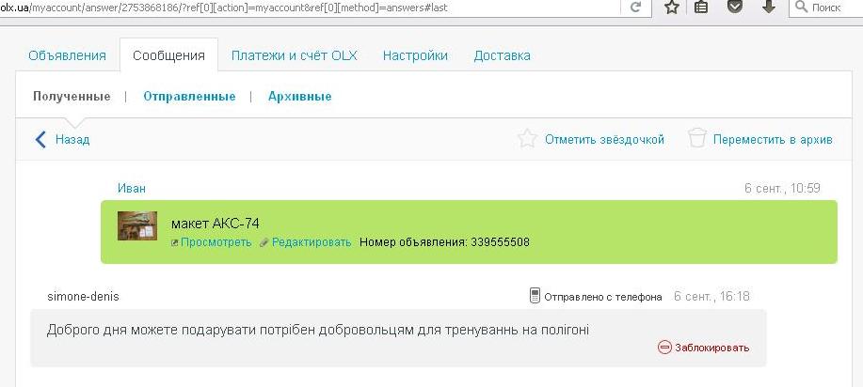Block the user with Заблокировать
The height and width of the screenshot is (387, 863).
coord(712,348)
